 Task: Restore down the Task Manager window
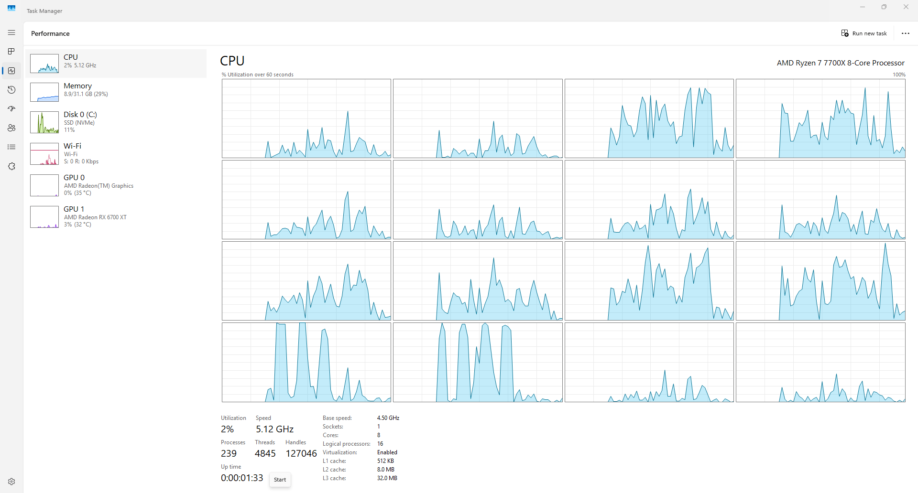pyautogui.click(x=884, y=7)
